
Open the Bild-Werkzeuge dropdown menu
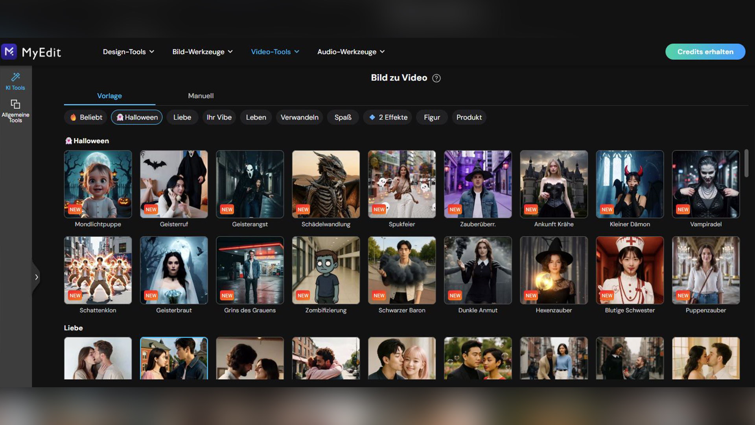tap(203, 52)
